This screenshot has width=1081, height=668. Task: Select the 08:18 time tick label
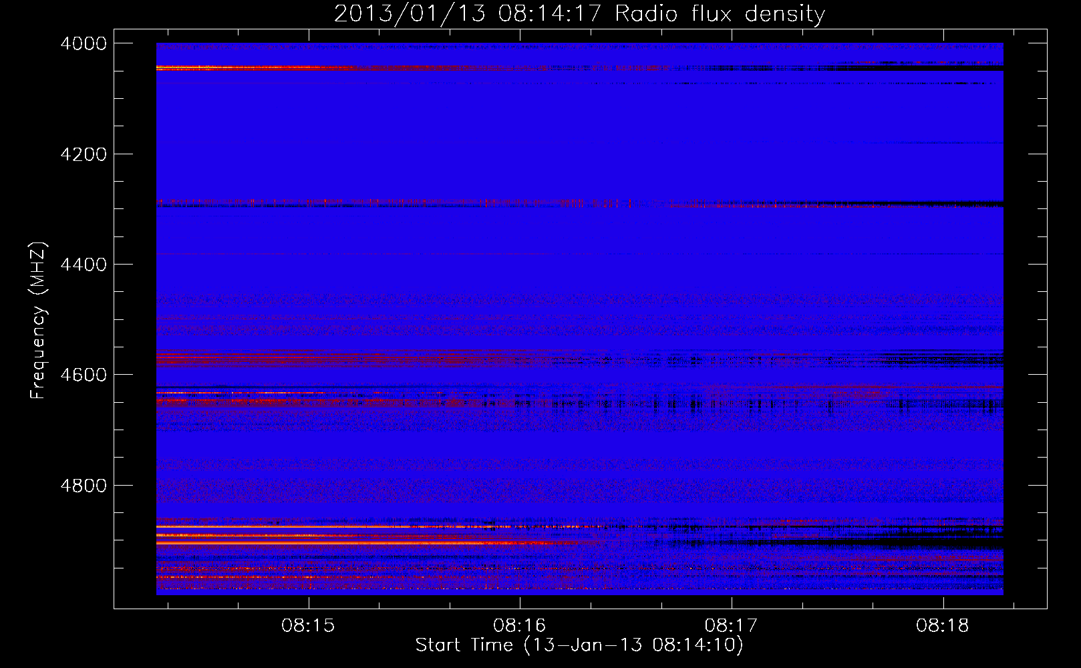tap(943, 626)
